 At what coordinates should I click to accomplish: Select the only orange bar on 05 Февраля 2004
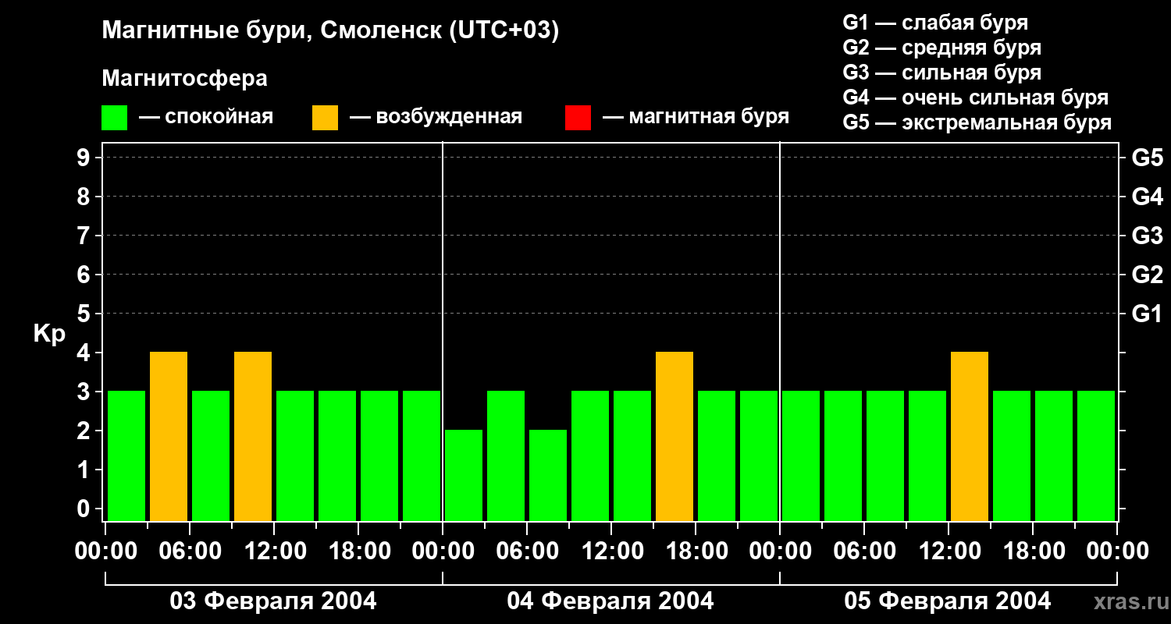[x=970, y=436]
